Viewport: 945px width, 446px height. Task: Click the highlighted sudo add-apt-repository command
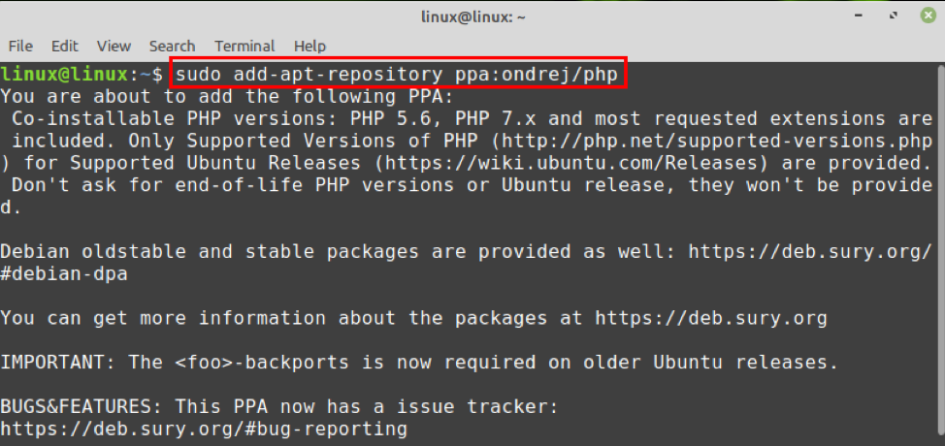click(398, 74)
